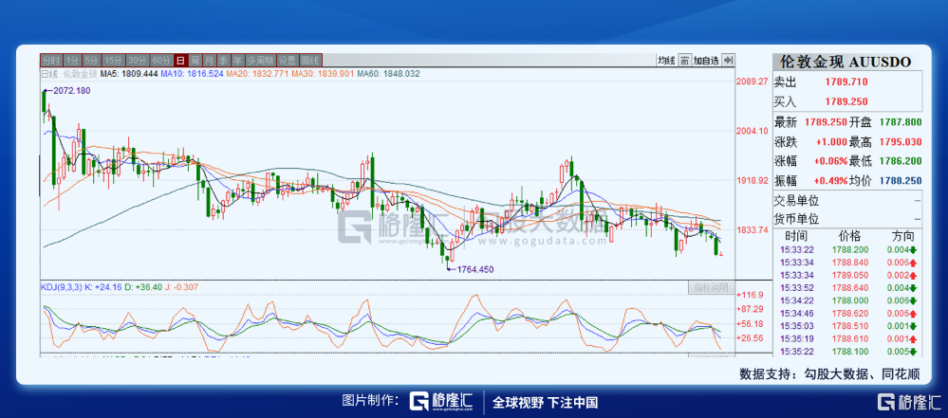The height and width of the screenshot is (418, 948).
Task: Click the MA5: 1809.444 label
Action: coord(129,74)
